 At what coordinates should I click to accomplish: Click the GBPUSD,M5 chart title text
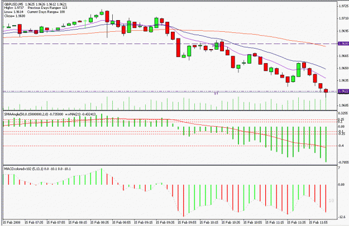13,4
